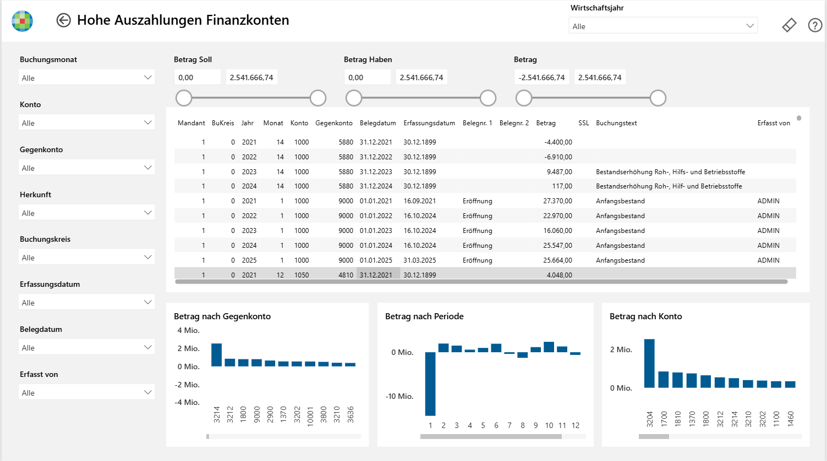Sort by the Gegenkonto column header
The image size is (827, 461).
[334, 123]
